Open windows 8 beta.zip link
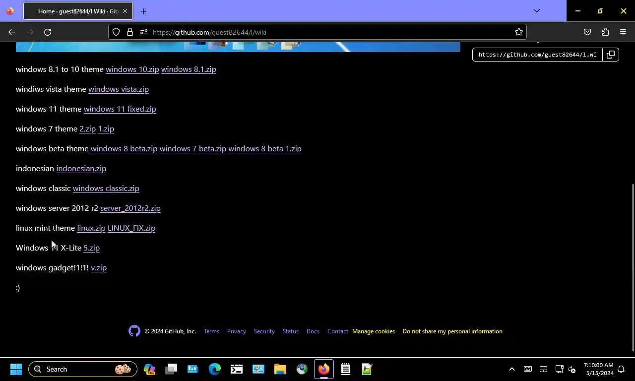The width and height of the screenshot is (635, 381). pyautogui.click(x=124, y=148)
